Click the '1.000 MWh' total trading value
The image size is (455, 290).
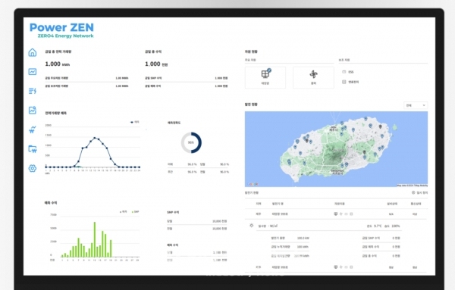(57, 64)
